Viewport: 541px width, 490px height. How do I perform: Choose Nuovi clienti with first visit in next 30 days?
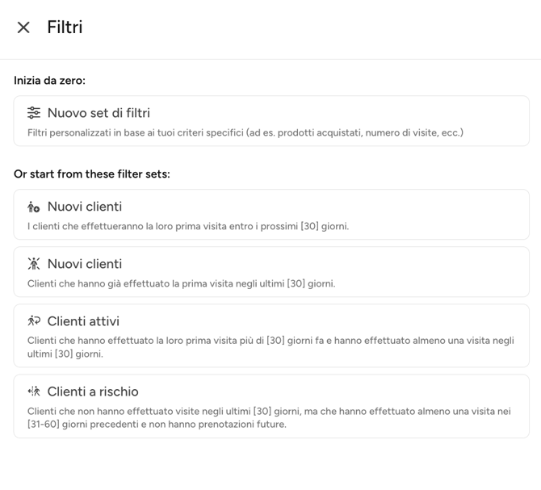coord(85,207)
